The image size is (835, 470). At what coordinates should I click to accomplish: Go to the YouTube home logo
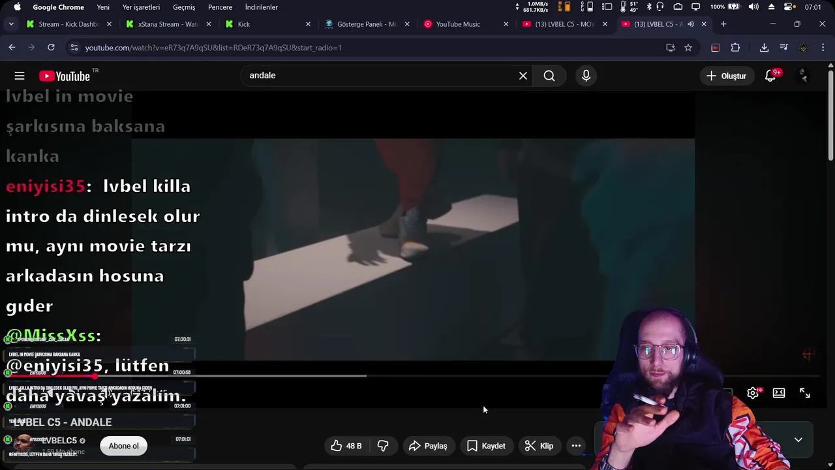[64, 76]
